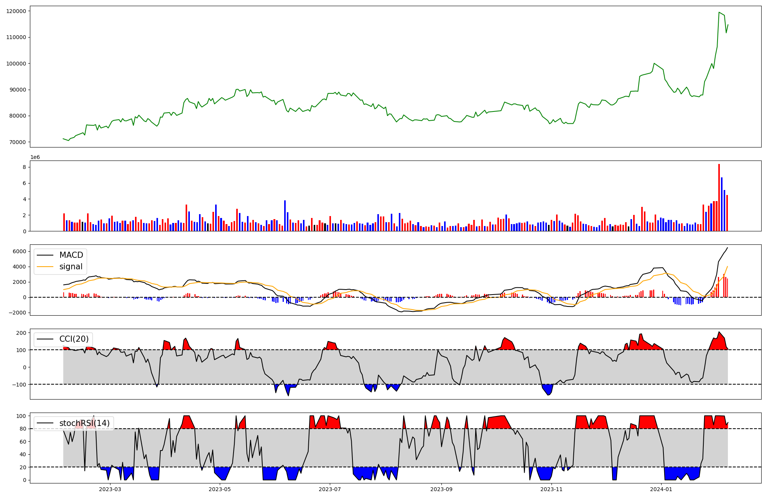Click the 6000 tick on MACD axis
Image resolution: width=767 pixels, height=498 pixels.
pyautogui.click(x=19, y=251)
